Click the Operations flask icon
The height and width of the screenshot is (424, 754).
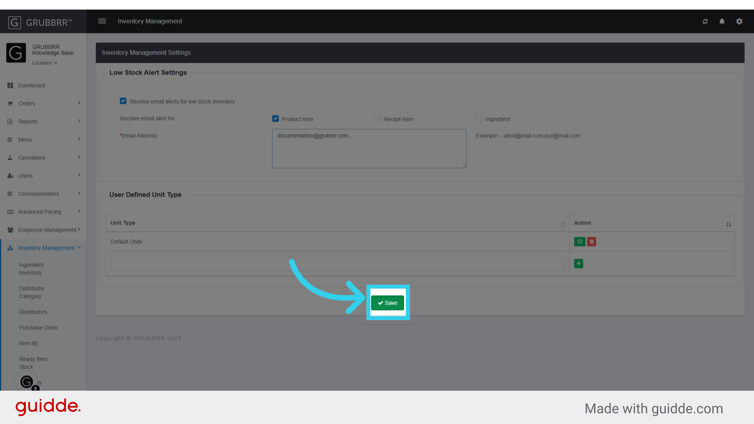coord(10,158)
